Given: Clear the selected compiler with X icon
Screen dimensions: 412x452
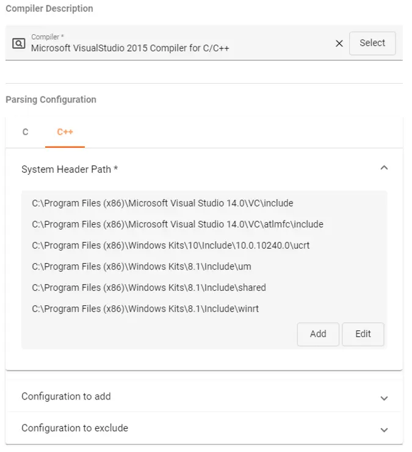Looking at the screenshot, I should 339,43.
